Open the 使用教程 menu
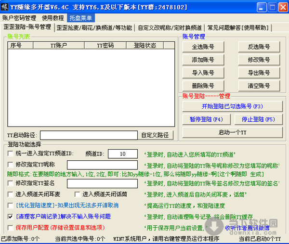 pyautogui.click(x=53, y=18)
